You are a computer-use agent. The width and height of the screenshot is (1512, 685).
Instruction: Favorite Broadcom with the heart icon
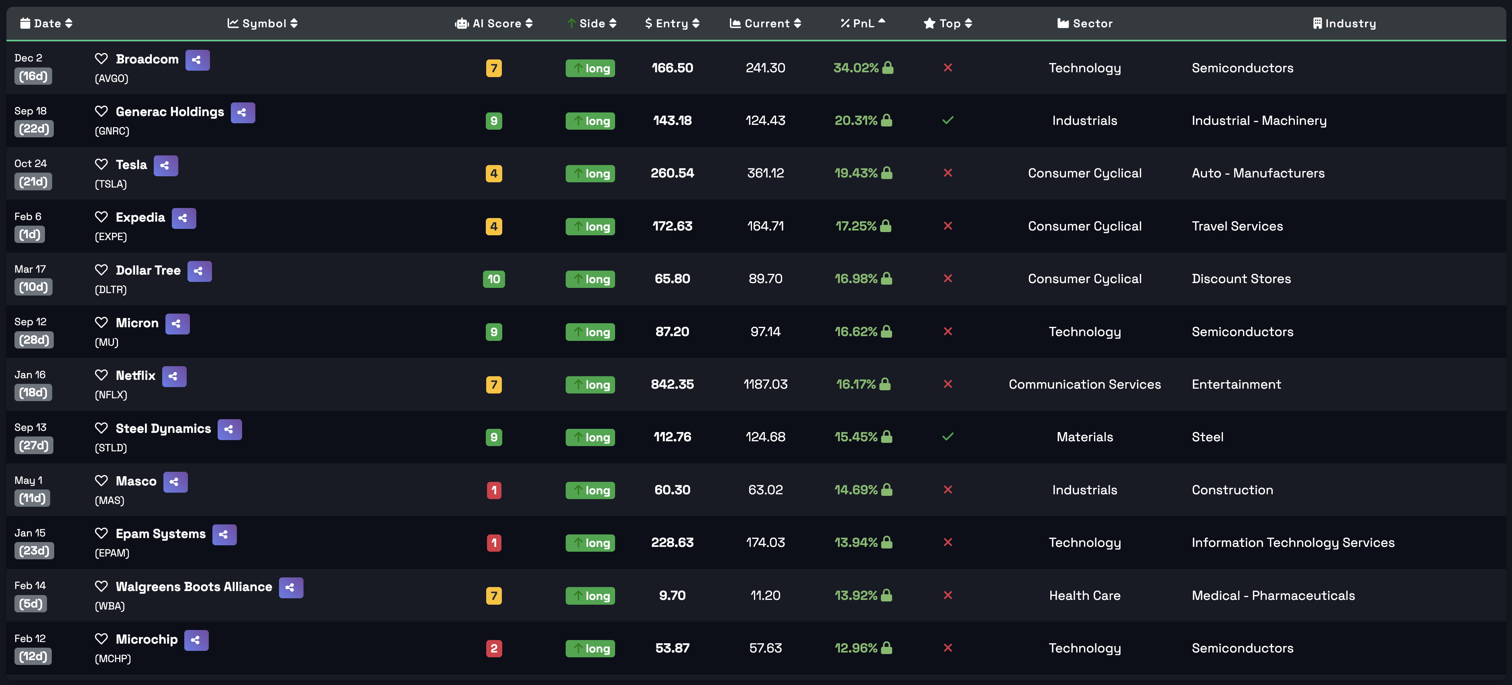(101, 59)
